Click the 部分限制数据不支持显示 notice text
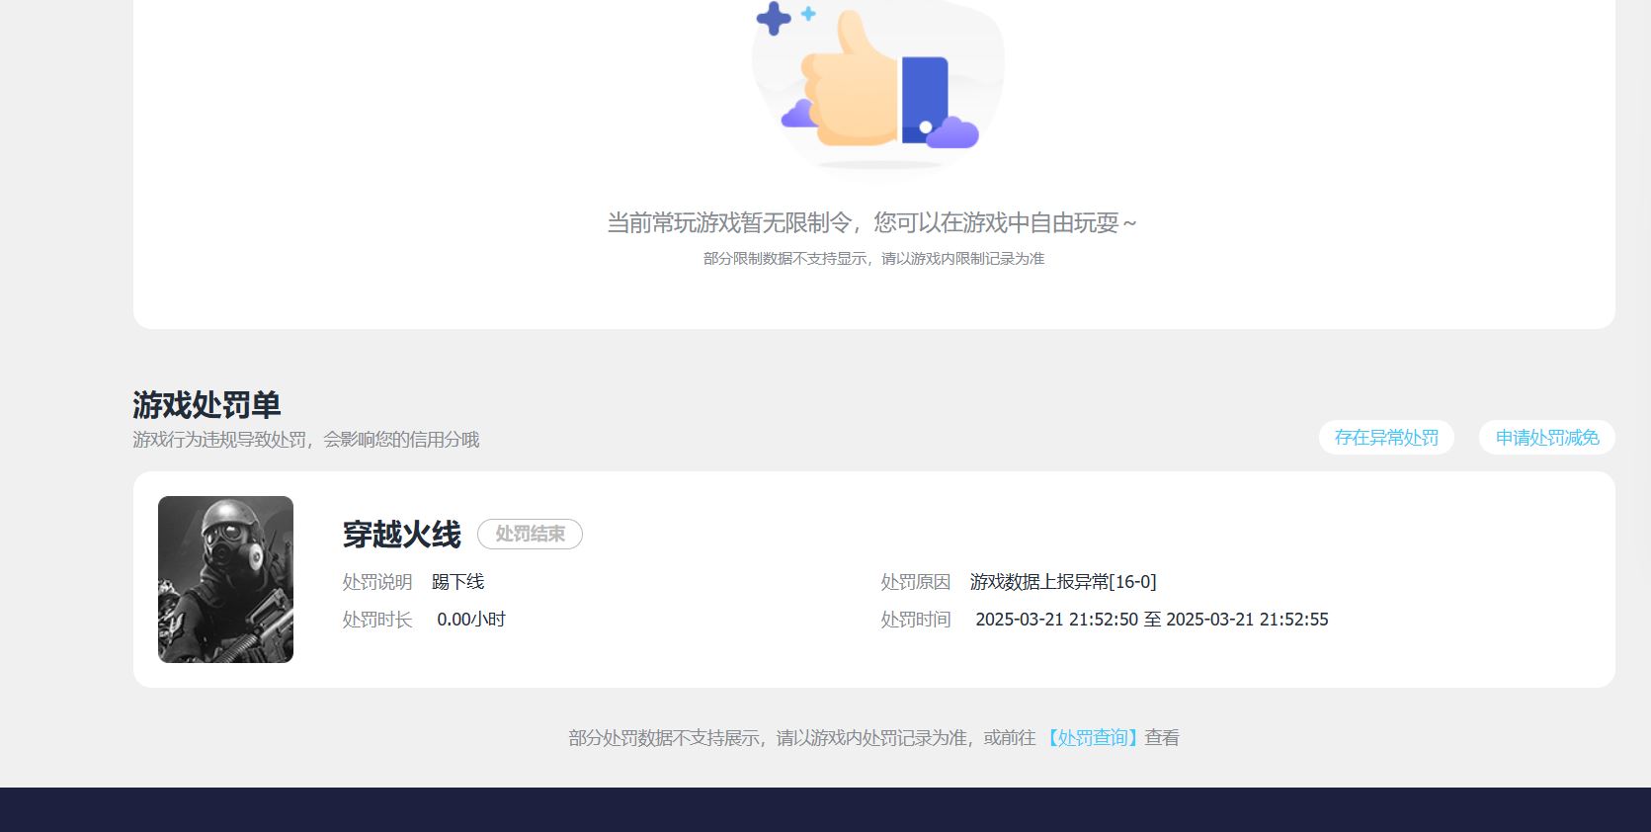This screenshot has height=832, width=1651. click(x=873, y=259)
